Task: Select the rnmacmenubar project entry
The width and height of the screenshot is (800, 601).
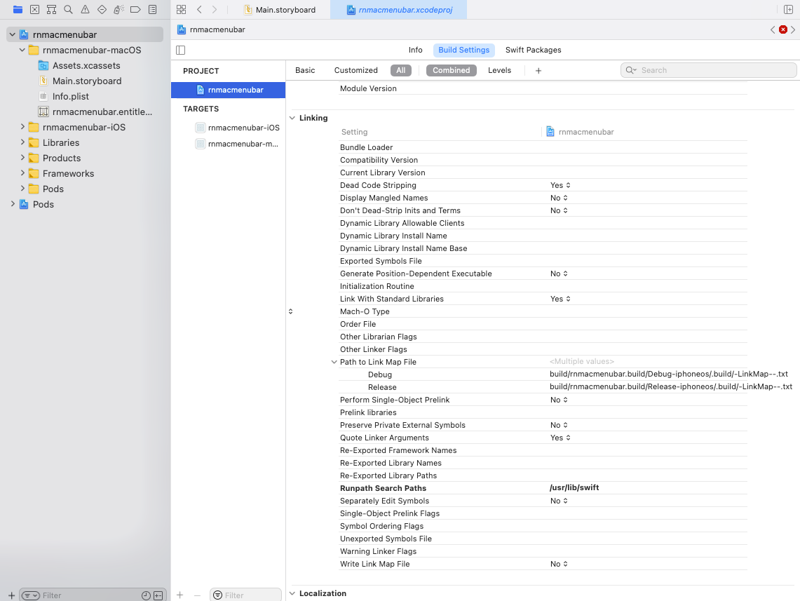Action: [x=228, y=90]
